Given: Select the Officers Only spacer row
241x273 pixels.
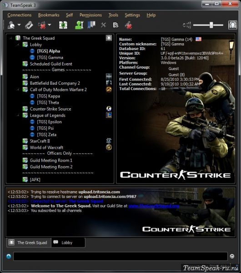Looking at the screenshot, I should tap(57, 153).
